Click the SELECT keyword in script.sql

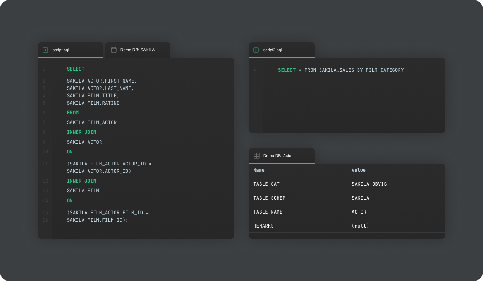[x=76, y=69]
